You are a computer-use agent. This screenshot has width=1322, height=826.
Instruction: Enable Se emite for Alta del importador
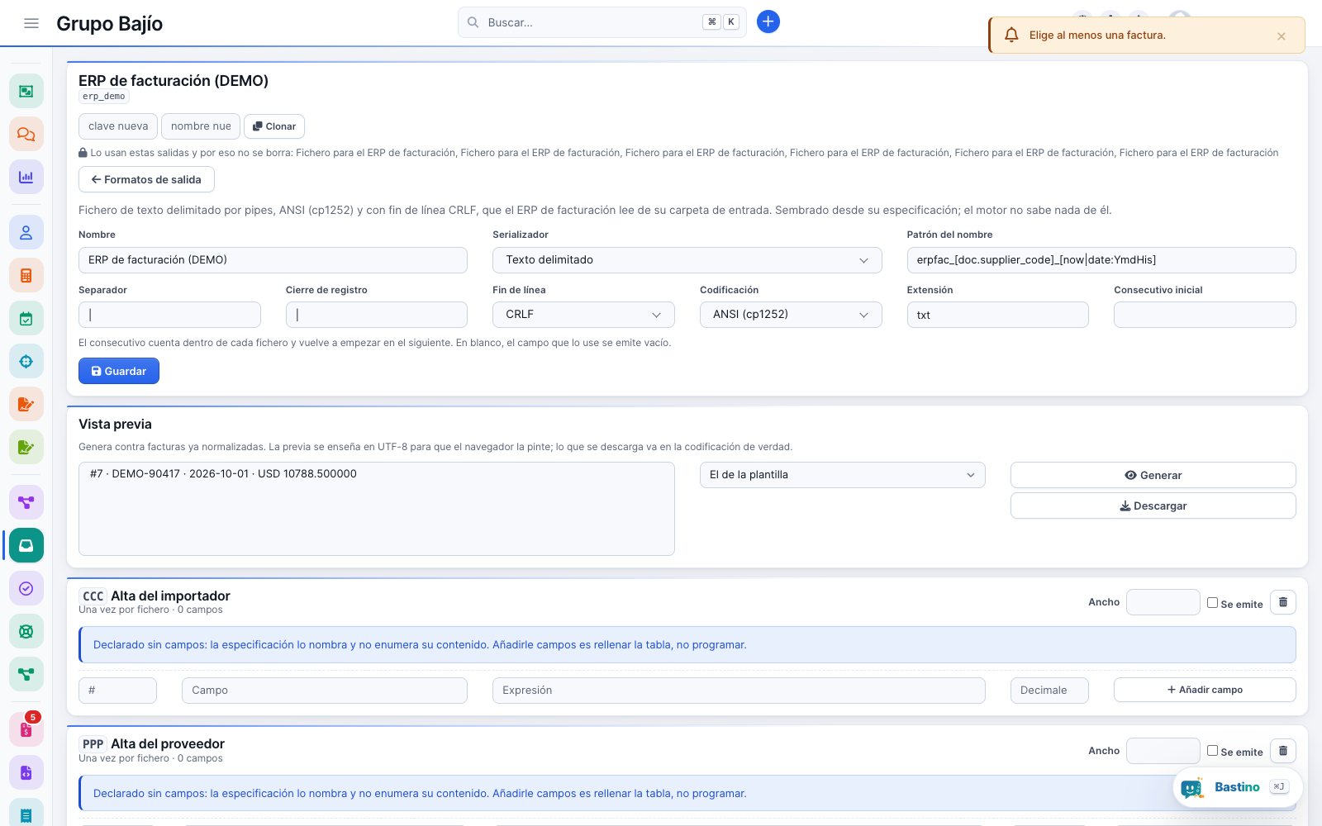[1212, 603]
